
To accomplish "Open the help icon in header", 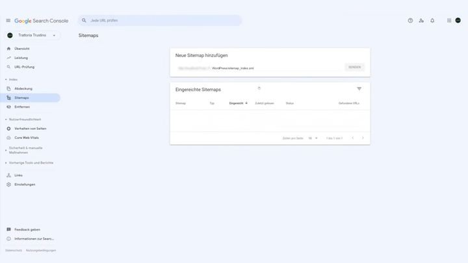I will [x=410, y=20].
